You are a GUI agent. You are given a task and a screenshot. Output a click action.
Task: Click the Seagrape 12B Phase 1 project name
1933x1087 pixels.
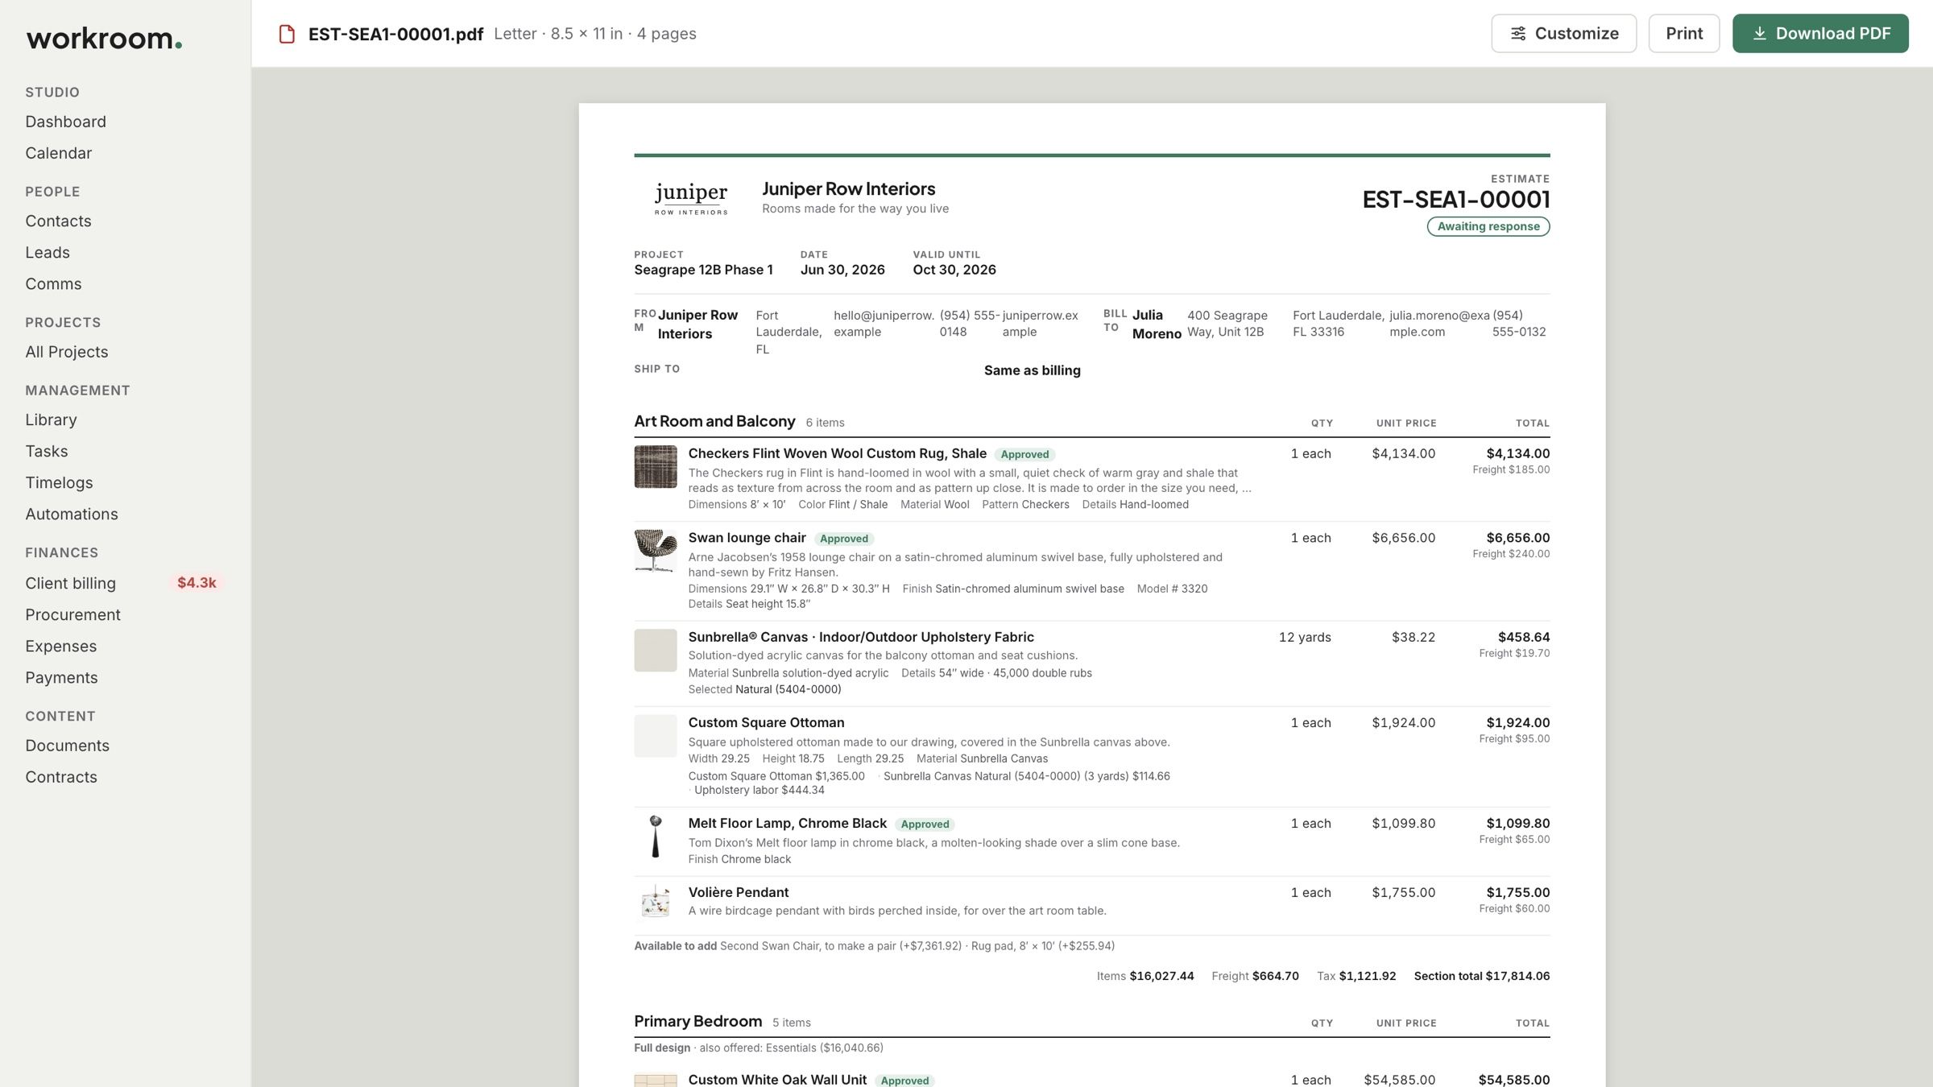click(x=703, y=270)
